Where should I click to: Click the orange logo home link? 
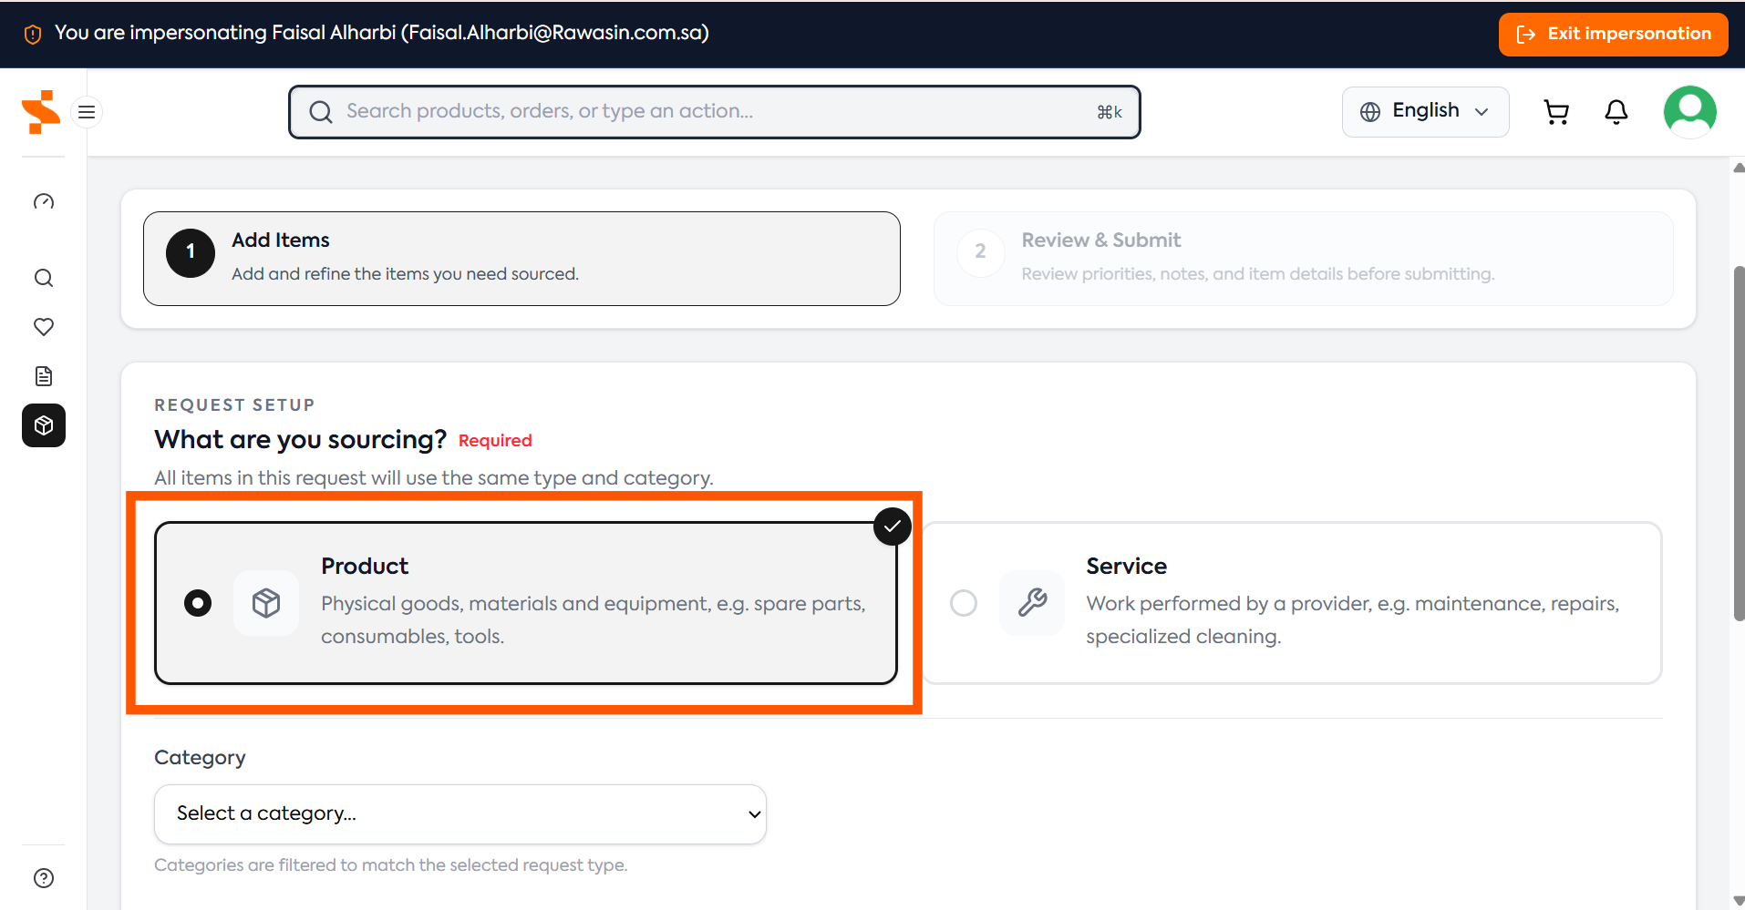[41, 112]
